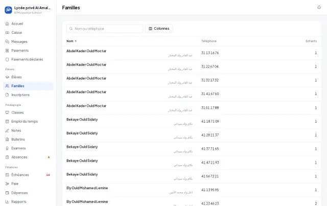Open the Lycée privé Al Amal school switcher
The image size is (327, 206).
click(x=28, y=10)
